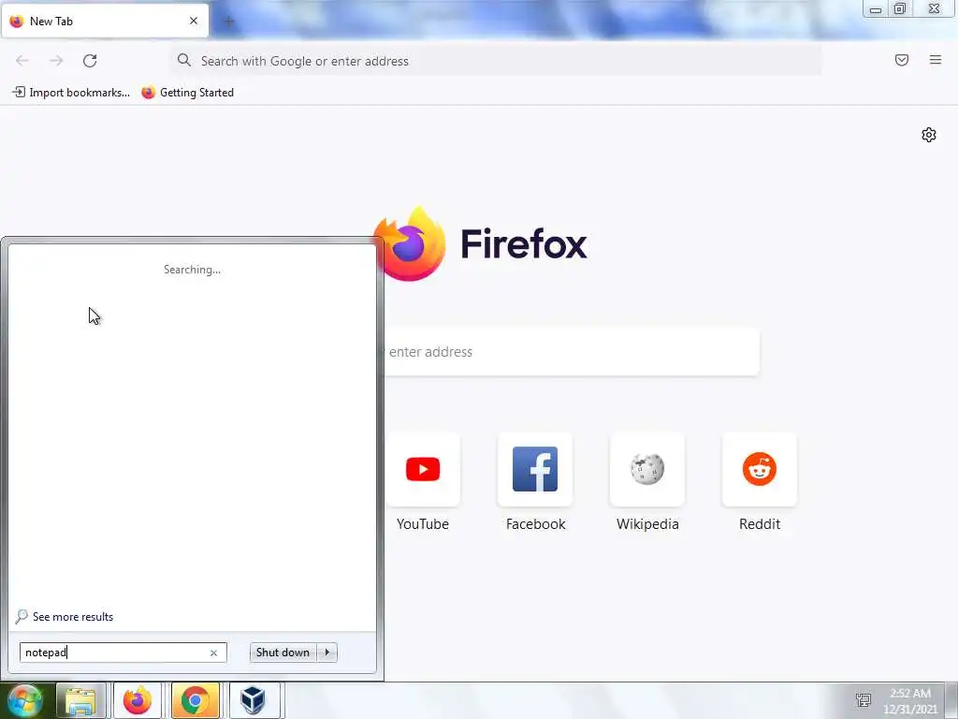Click the Shut down button
Screen dimensions: 958x719
pyautogui.click(x=283, y=653)
